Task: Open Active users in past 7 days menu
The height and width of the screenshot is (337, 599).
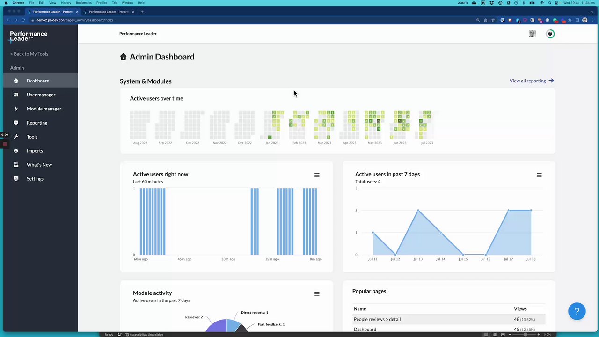Action: [x=539, y=175]
